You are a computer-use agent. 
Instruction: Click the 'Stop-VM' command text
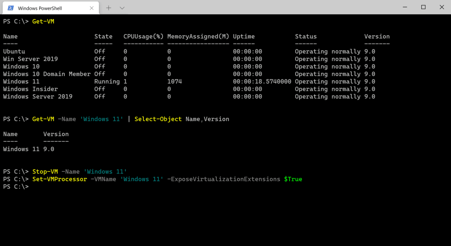coord(45,171)
